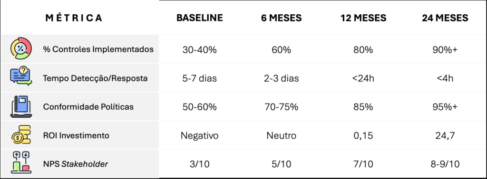Screen dimensions: 487x179
Task: Select the 8-9/10 NPS cell
Action: pyautogui.click(x=445, y=164)
